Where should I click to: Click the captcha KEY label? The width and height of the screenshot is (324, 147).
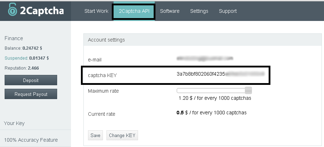(102, 75)
